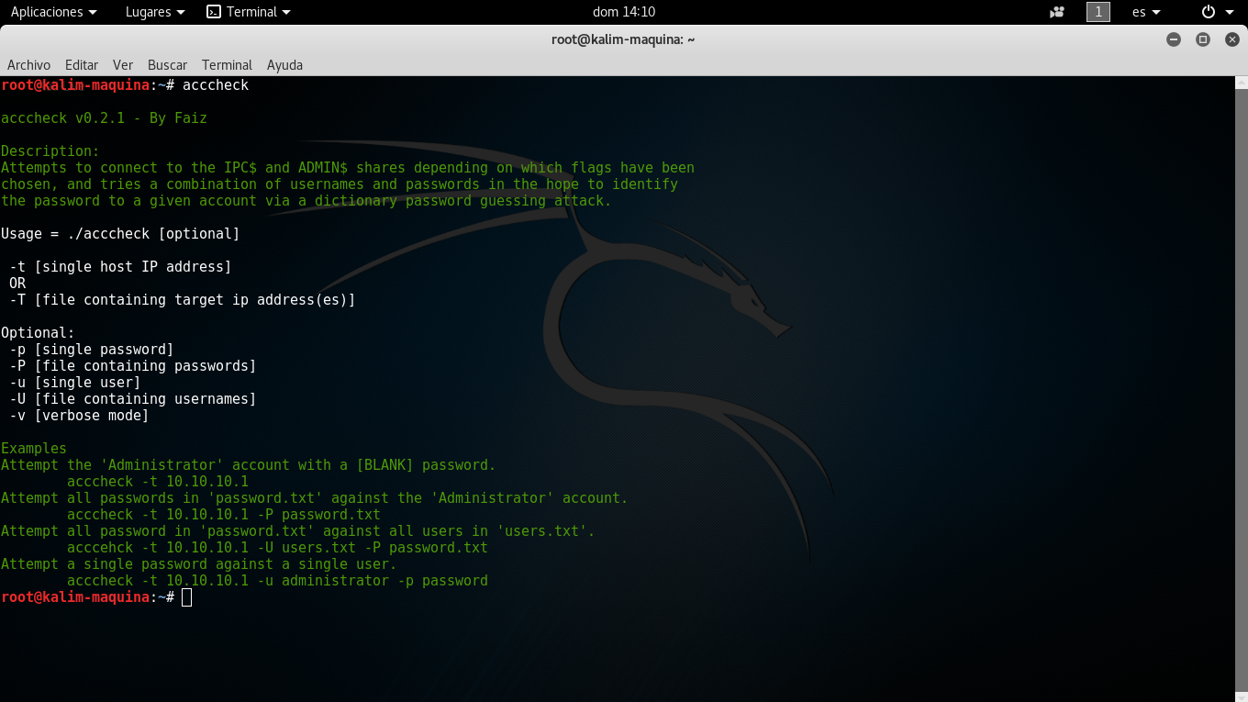Click the terminal's vertical scrollbar

click(1241, 367)
